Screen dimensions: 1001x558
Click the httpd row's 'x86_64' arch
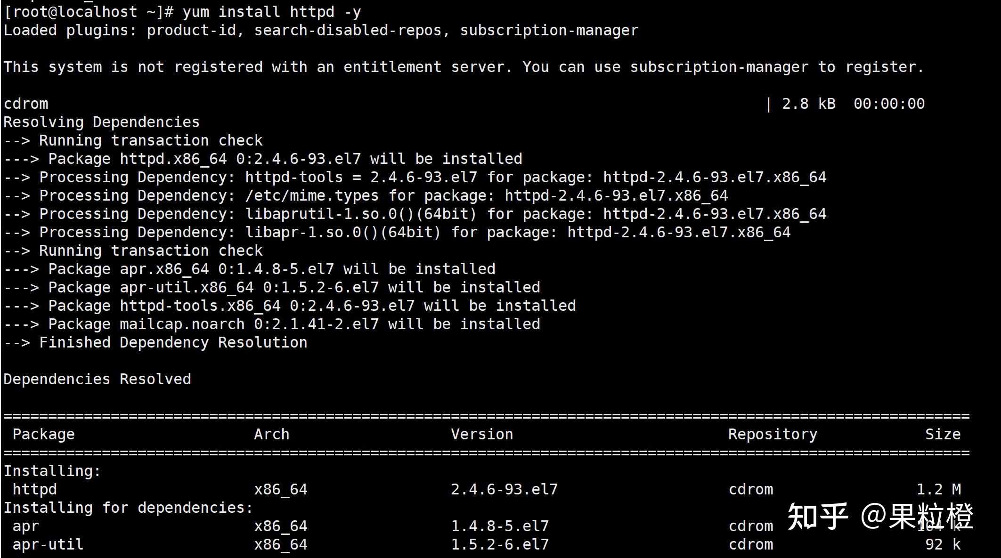[x=281, y=490]
